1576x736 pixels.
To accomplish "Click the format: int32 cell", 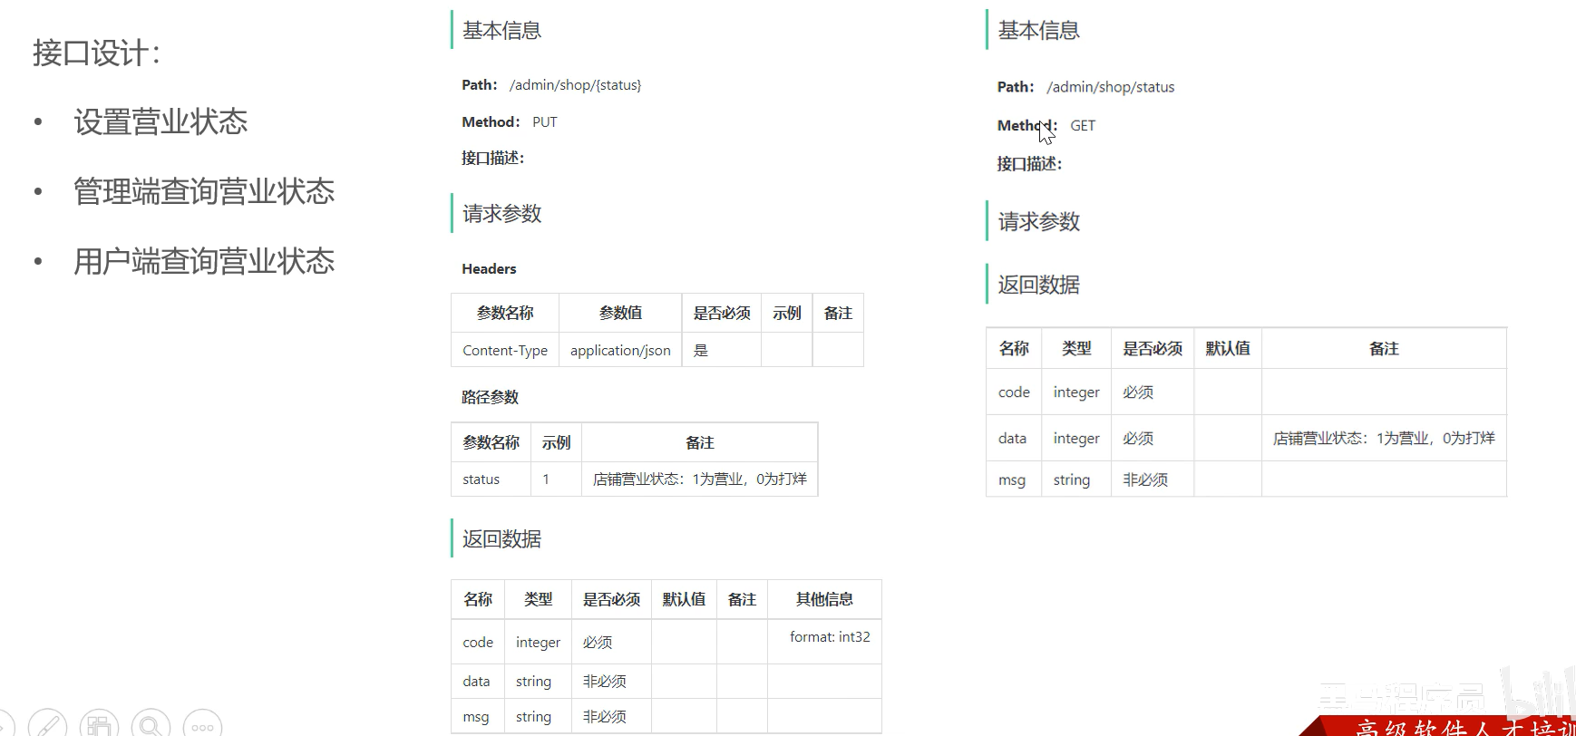I will click(829, 637).
